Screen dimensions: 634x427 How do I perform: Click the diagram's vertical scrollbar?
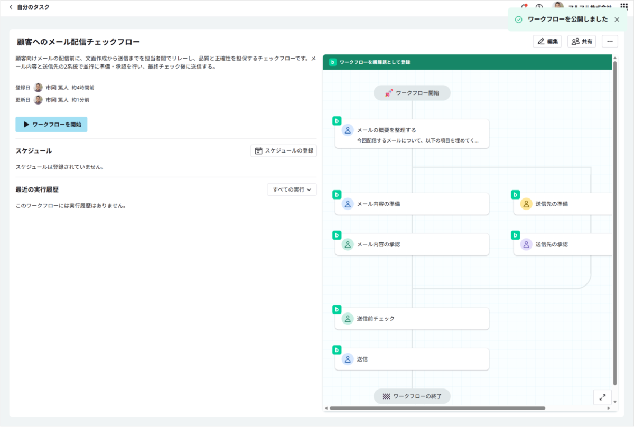[614, 223]
